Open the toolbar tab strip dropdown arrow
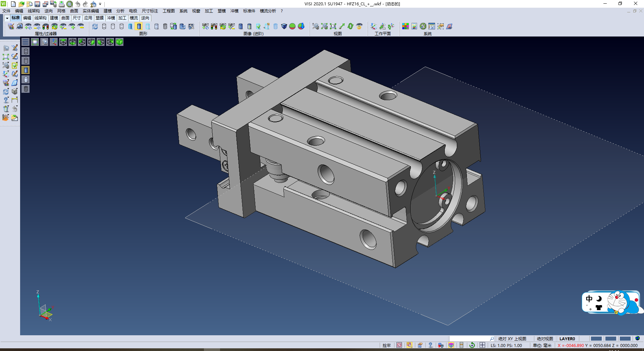 pos(7,18)
